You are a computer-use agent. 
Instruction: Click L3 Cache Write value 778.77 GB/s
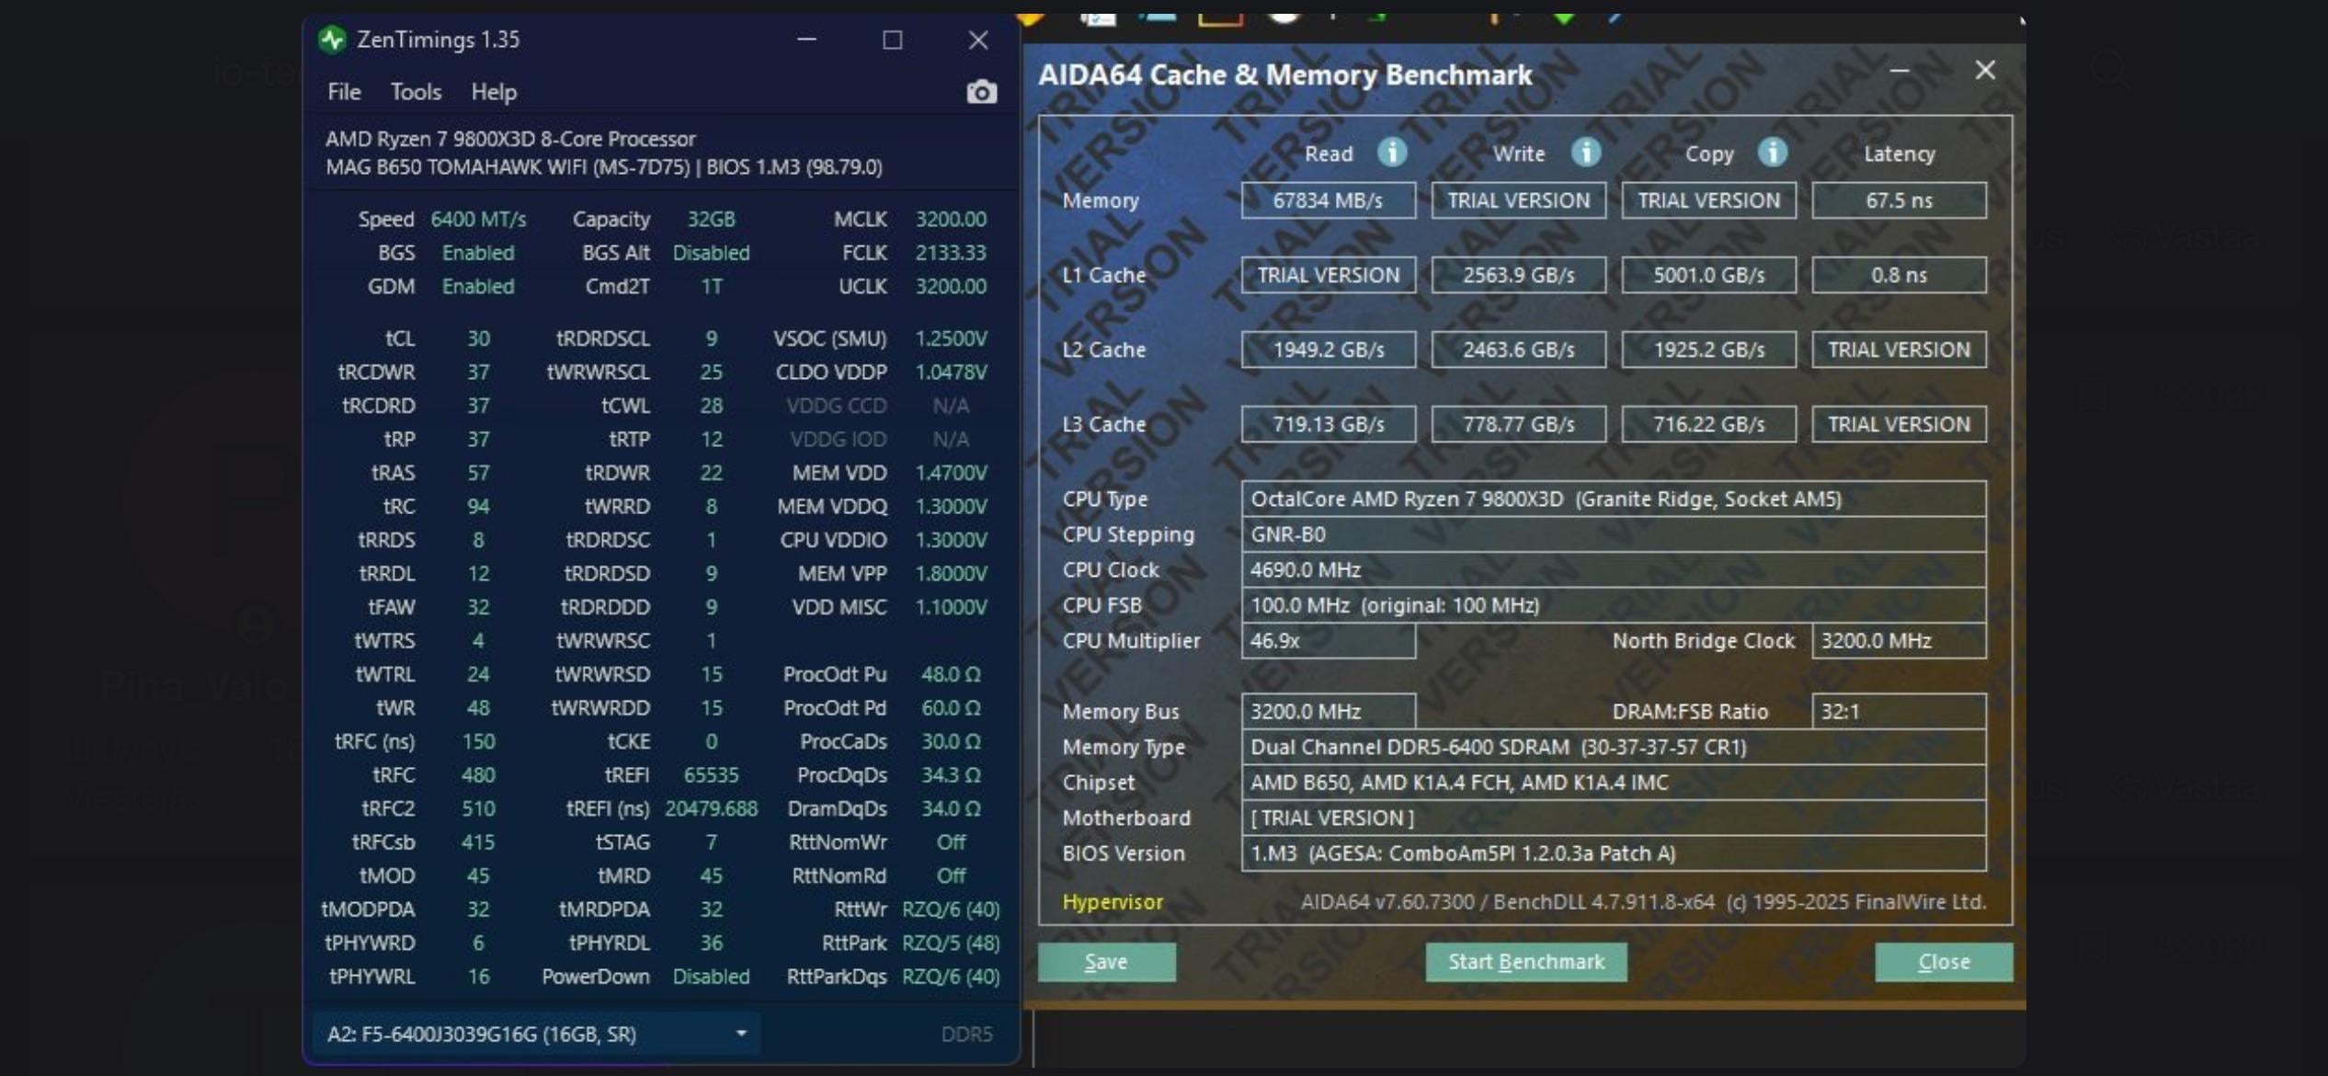(1518, 424)
